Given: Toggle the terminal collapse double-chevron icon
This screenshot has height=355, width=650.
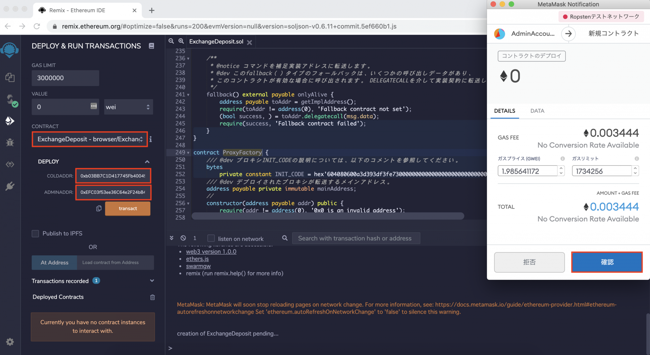Looking at the screenshot, I should pos(172,238).
